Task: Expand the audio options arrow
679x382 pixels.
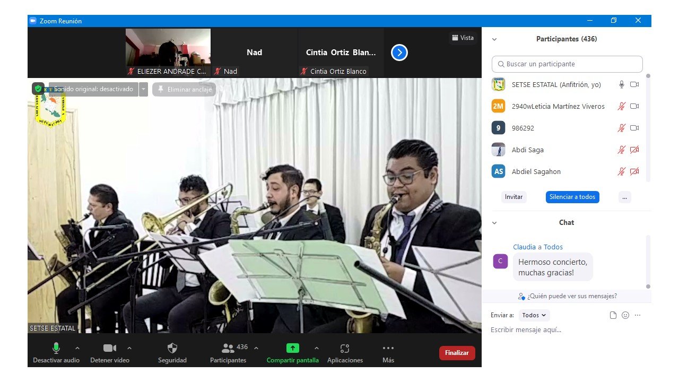Action: [77, 348]
